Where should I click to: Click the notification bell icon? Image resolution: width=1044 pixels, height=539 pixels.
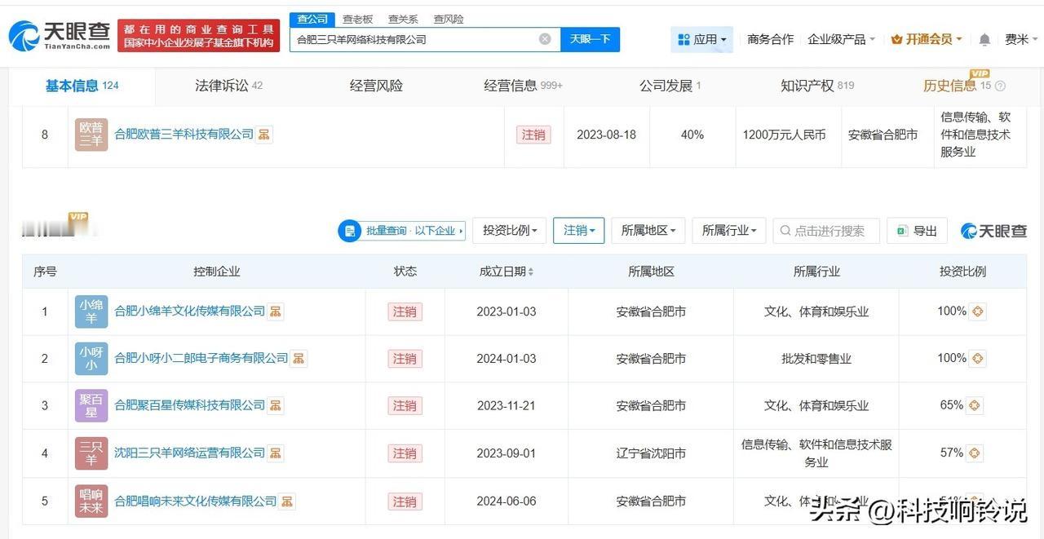(x=984, y=39)
